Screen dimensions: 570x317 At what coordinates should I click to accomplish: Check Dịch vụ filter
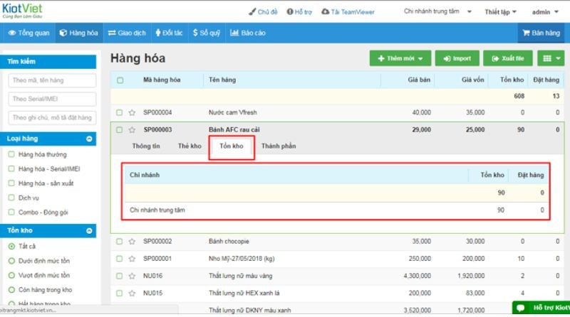[x=11, y=198]
